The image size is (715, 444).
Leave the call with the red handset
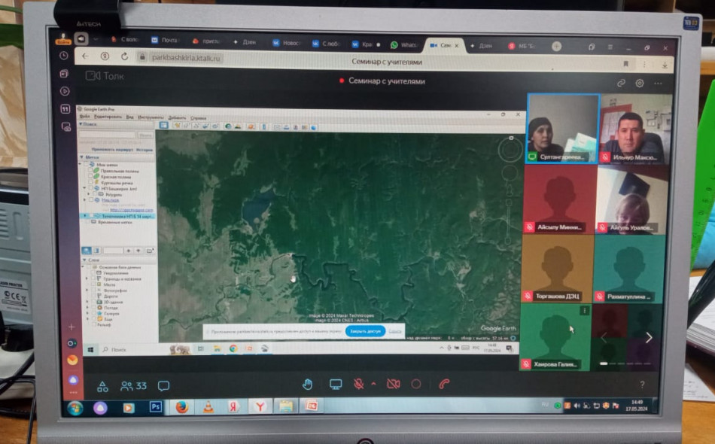(x=444, y=385)
